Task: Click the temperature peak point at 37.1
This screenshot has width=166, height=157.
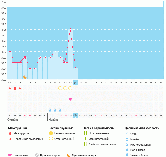Action: tap(70, 29)
